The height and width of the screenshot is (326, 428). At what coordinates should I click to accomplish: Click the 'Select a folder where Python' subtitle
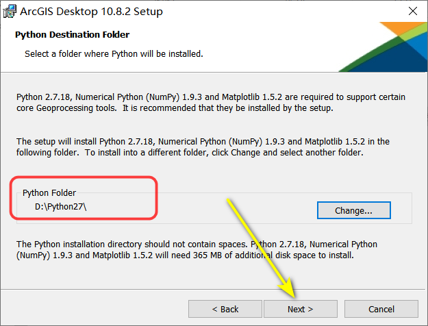[114, 53]
